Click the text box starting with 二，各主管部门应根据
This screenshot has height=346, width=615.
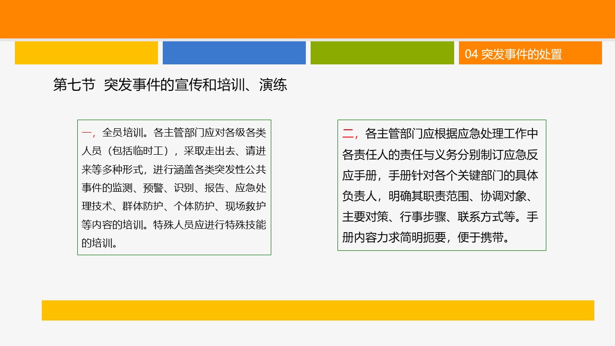click(x=442, y=185)
